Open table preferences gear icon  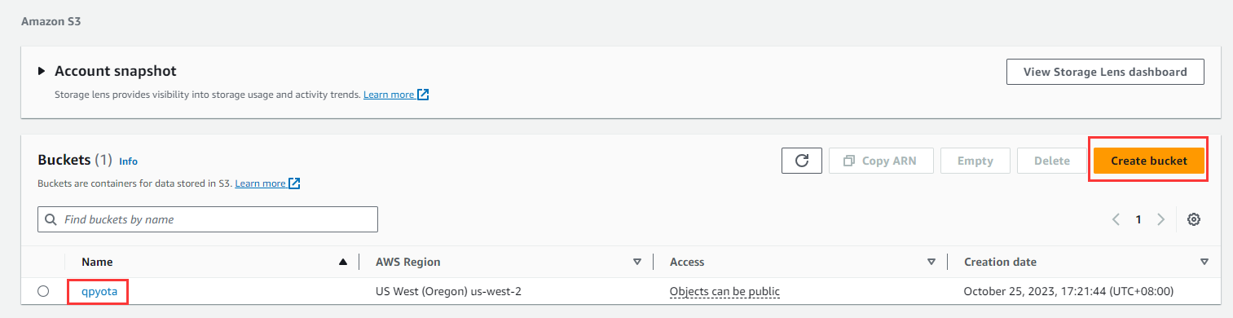(x=1194, y=219)
